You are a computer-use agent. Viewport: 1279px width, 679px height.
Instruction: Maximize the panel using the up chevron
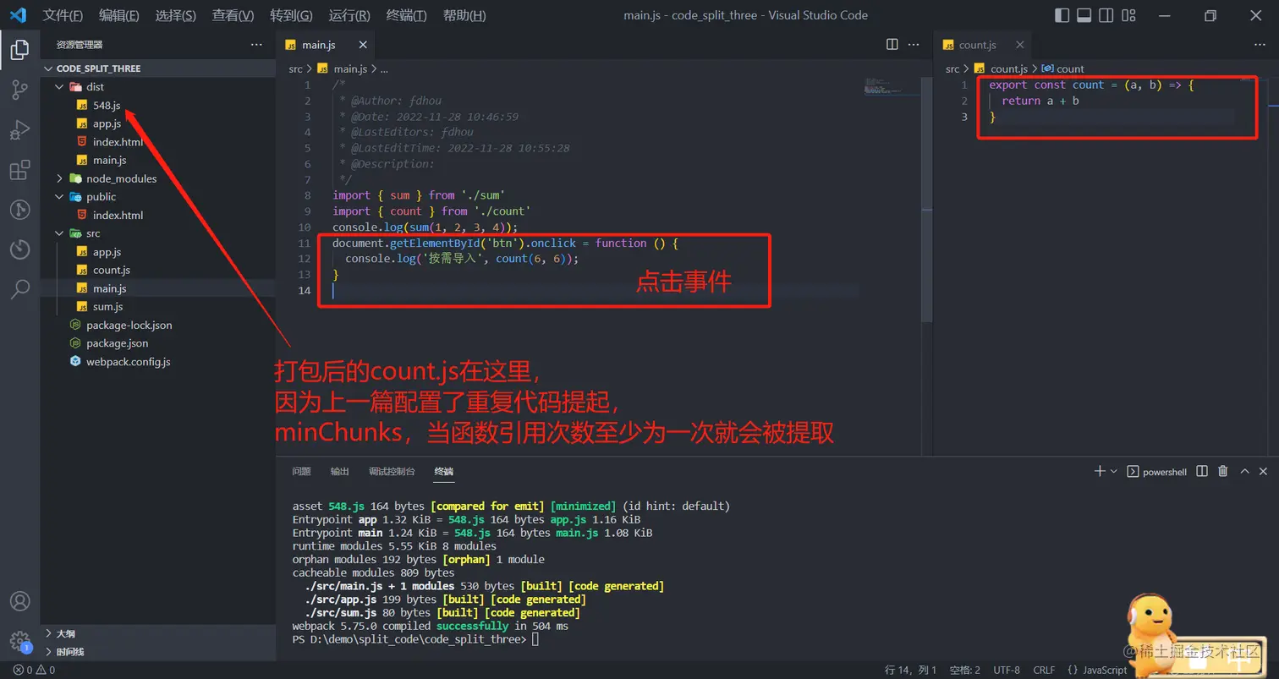point(1243,471)
